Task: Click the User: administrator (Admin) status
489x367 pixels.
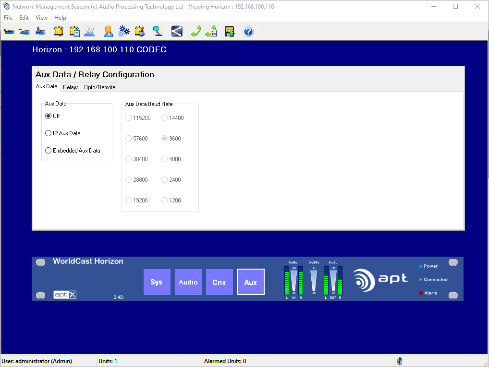Action: [x=37, y=361]
